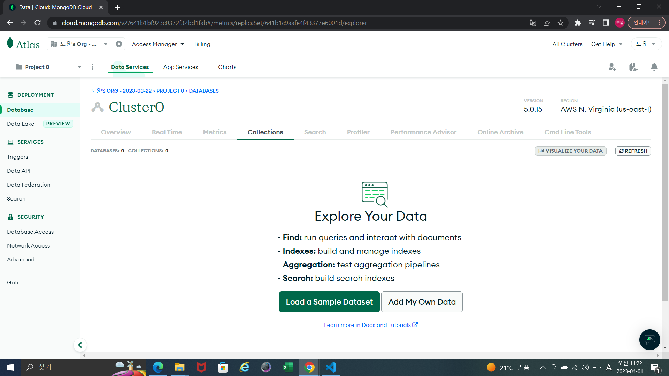Collapse the left sidebar arrow

point(80,345)
